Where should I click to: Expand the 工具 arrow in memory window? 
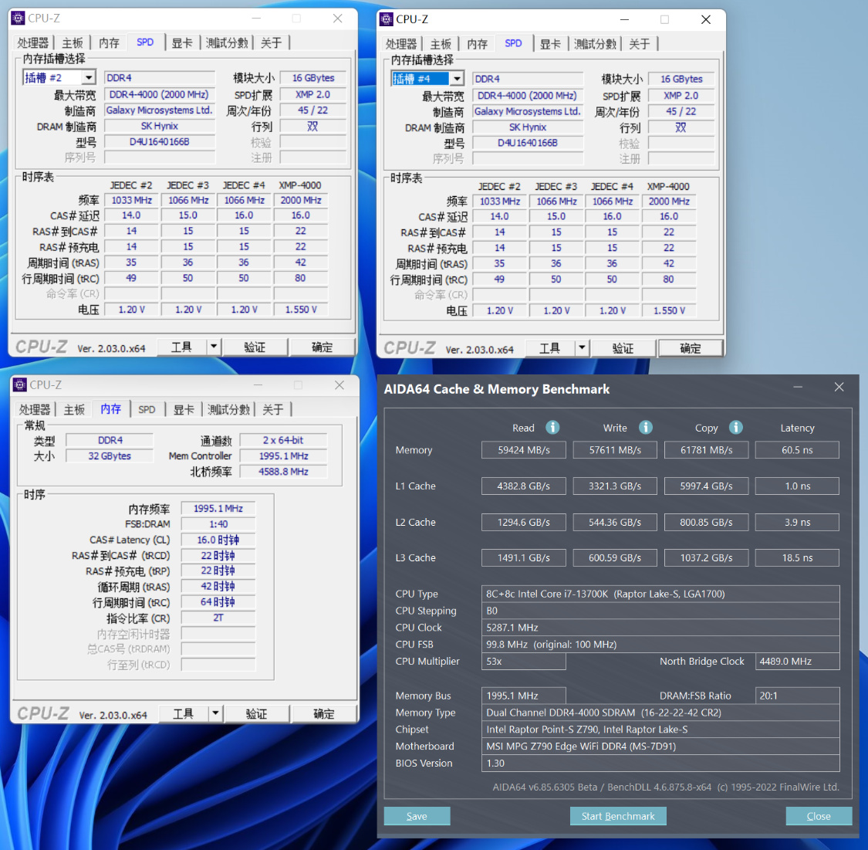pos(215,714)
